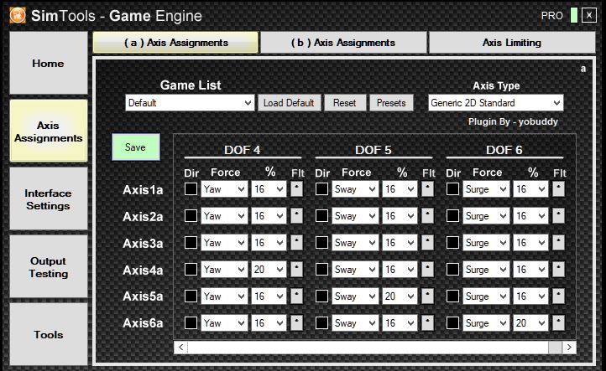This screenshot has height=371, width=606.
Task: Open percent dropdown for Axis1a DOF 6
Action: [531, 189]
